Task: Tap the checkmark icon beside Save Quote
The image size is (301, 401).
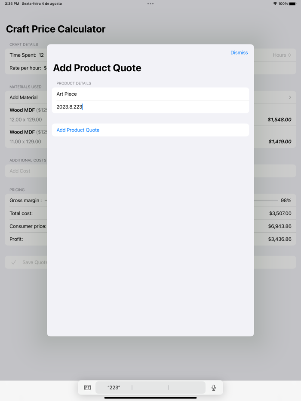Action: [x=14, y=262]
